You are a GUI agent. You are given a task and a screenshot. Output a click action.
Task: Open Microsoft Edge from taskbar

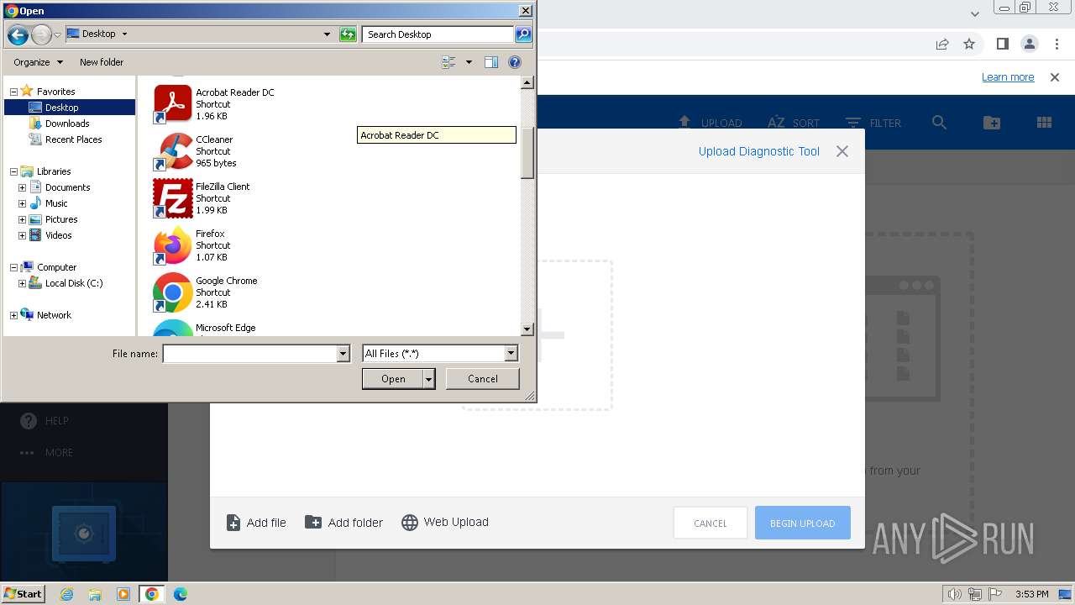(x=180, y=594)
